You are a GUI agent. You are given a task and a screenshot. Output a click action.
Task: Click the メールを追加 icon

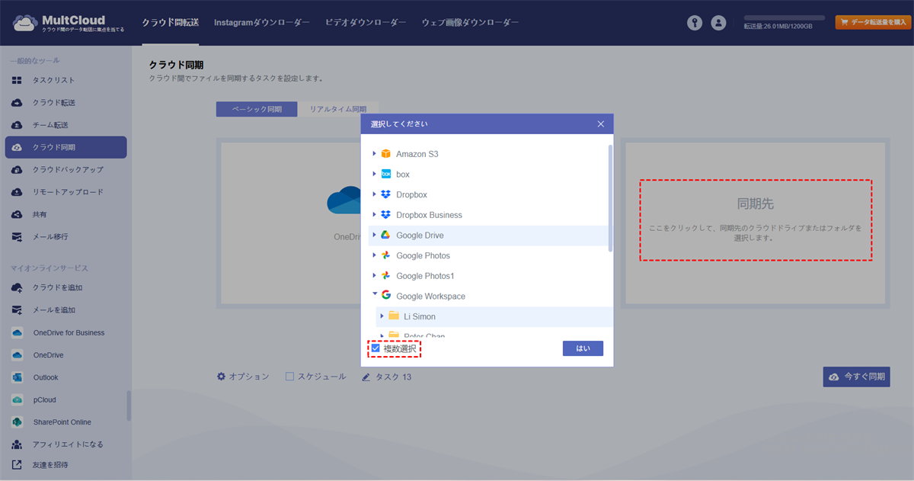coord(17,310)
